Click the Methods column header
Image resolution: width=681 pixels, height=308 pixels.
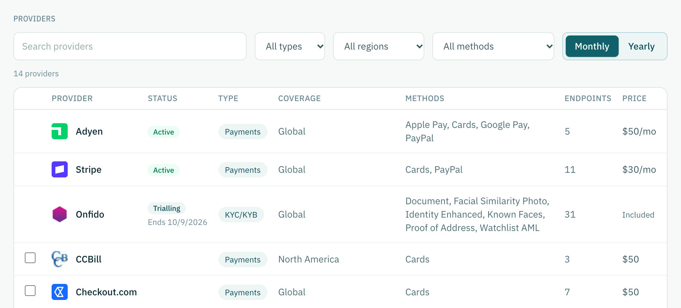coord(425,98)
